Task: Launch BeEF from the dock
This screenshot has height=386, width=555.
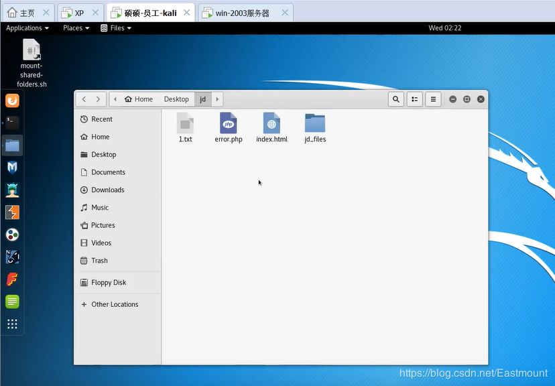Action: coord(12,257)
